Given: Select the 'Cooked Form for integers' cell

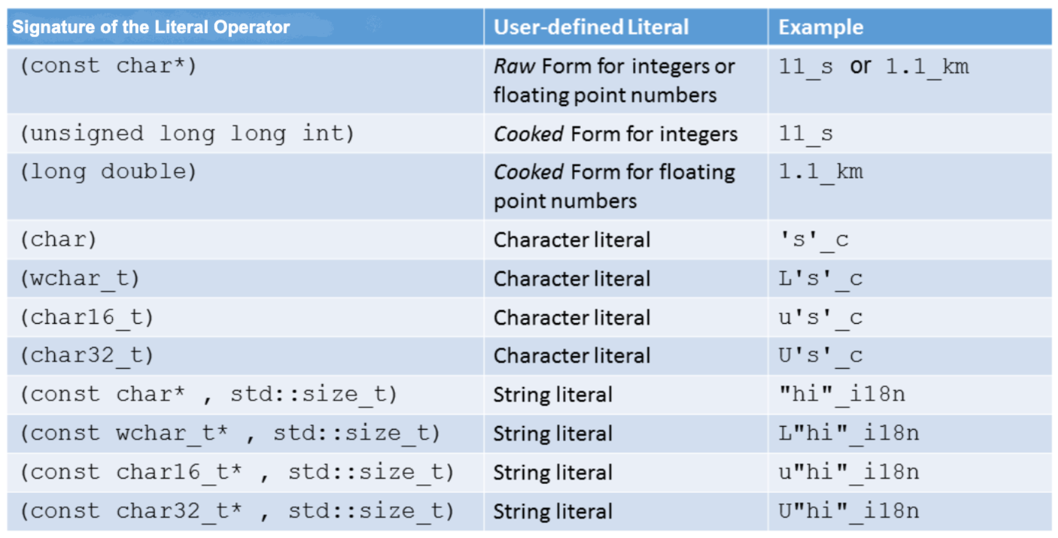Looking at the screenshot, I should (615, 134).
